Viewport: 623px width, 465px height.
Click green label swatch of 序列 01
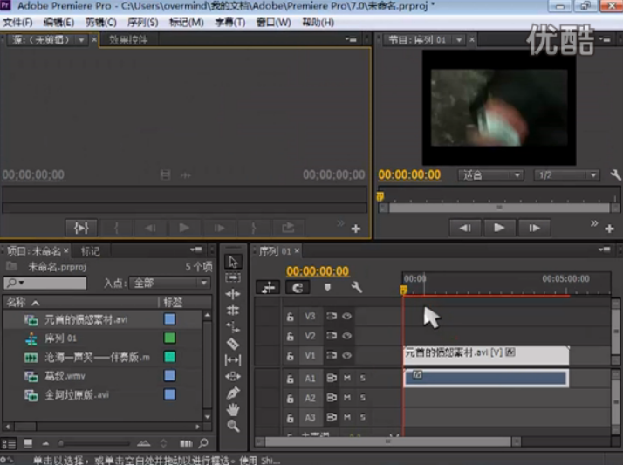tap(169, 338)
